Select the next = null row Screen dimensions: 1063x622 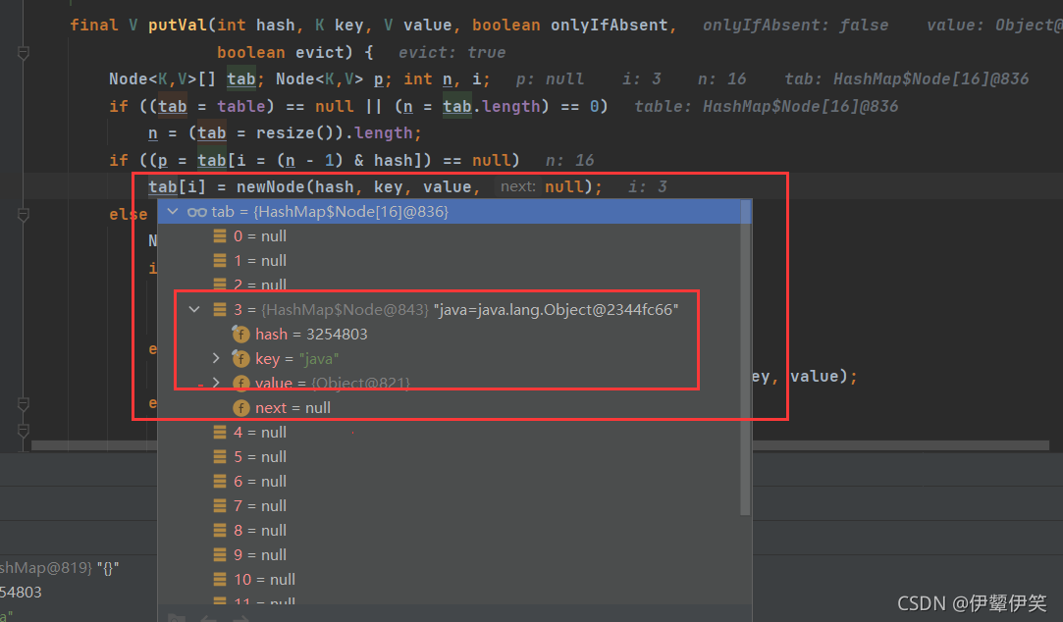coord(450,408)
